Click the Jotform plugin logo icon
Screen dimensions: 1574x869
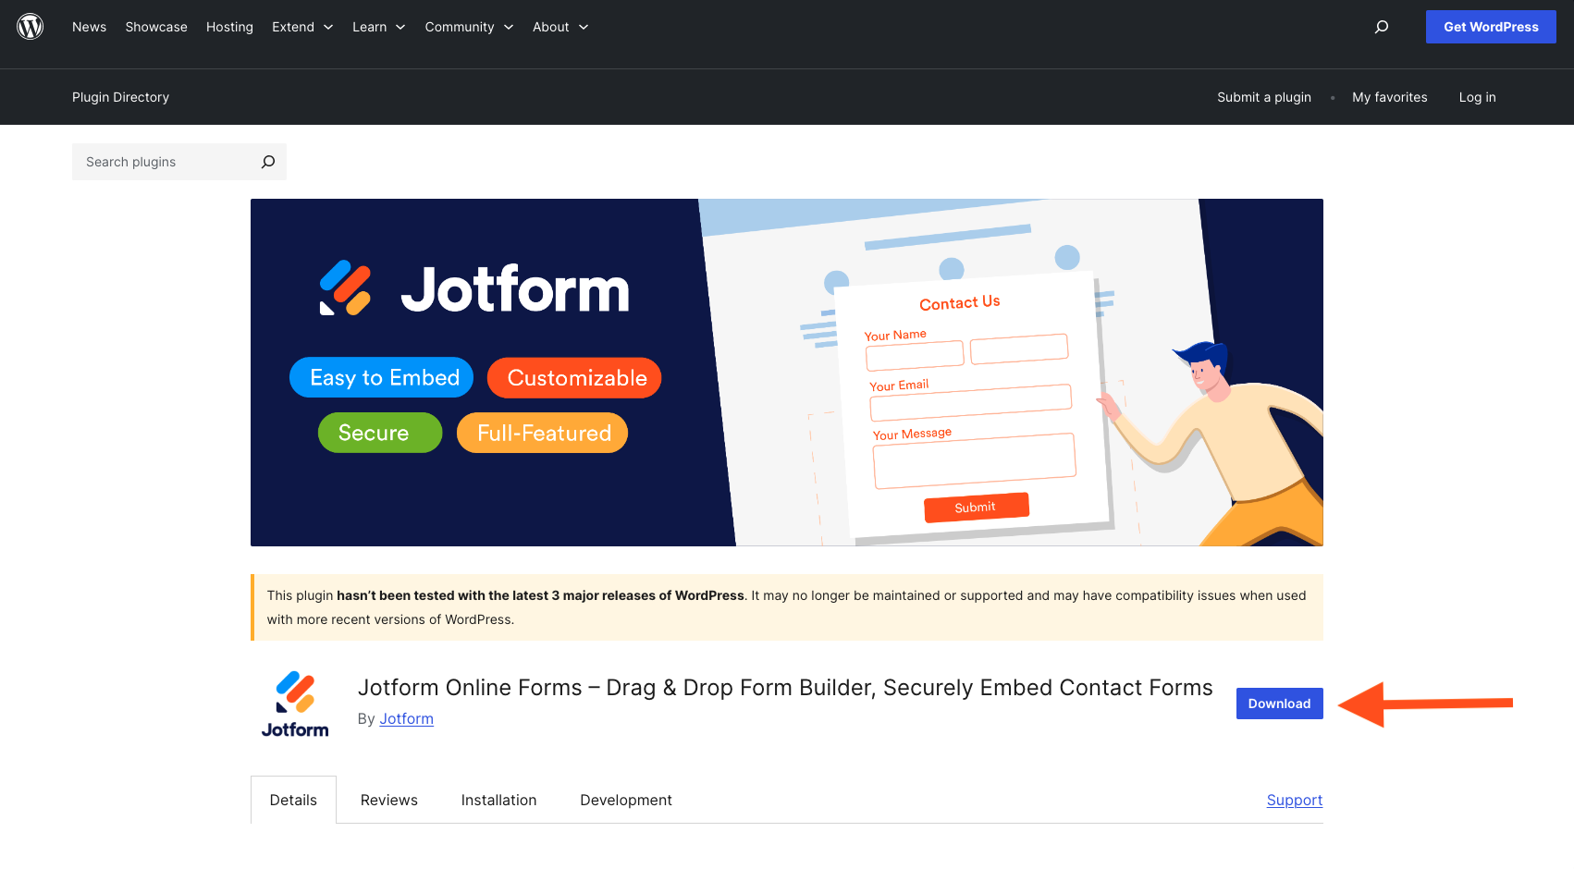click(295, 704)
